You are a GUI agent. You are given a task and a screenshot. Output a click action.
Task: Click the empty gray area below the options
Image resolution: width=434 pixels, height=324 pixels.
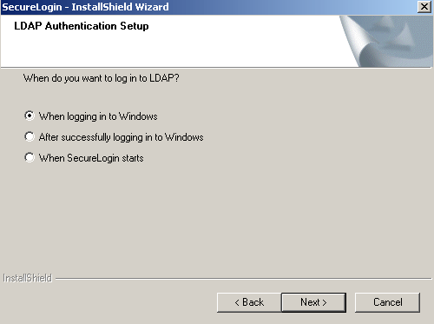[217, 217]
